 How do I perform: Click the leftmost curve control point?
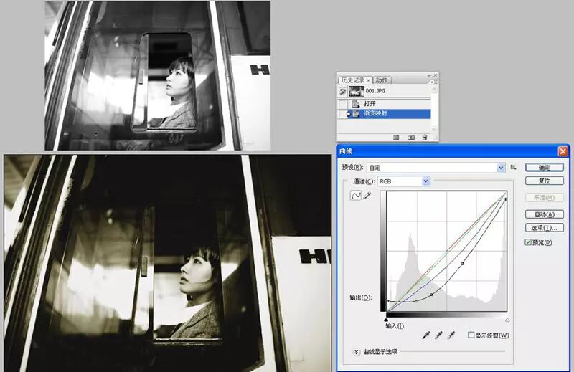coord(387,301)
